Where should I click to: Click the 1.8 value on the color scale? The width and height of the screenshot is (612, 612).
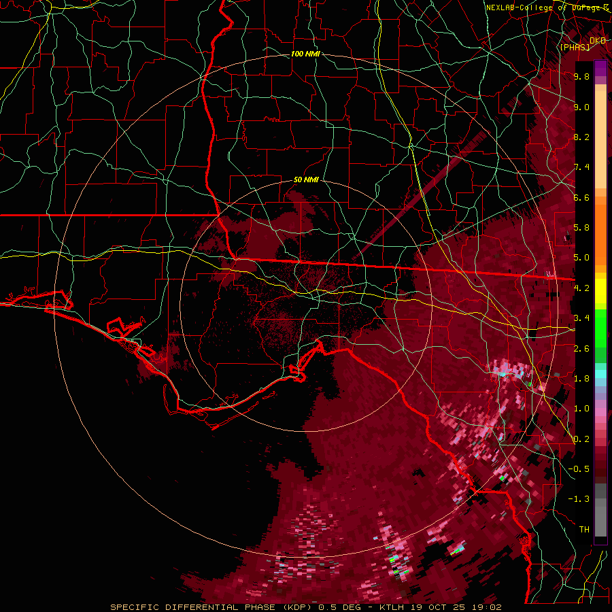(x=581, y=379)
